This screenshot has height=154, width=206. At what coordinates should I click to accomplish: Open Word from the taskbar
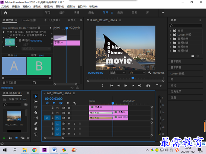tap(54, 150)
